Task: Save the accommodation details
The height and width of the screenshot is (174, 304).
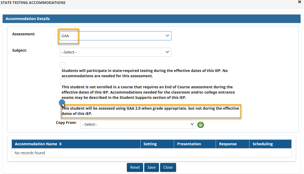Action: pos(151,167)
